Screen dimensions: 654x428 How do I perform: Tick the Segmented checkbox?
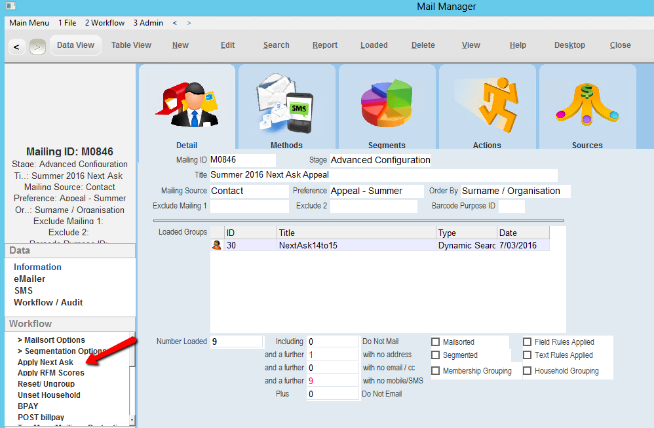coord(435,355)
